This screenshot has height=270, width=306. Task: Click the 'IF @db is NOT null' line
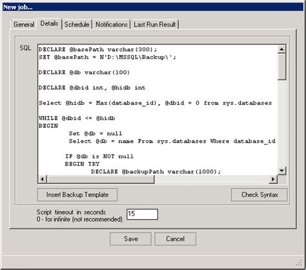tap(99, 156)
